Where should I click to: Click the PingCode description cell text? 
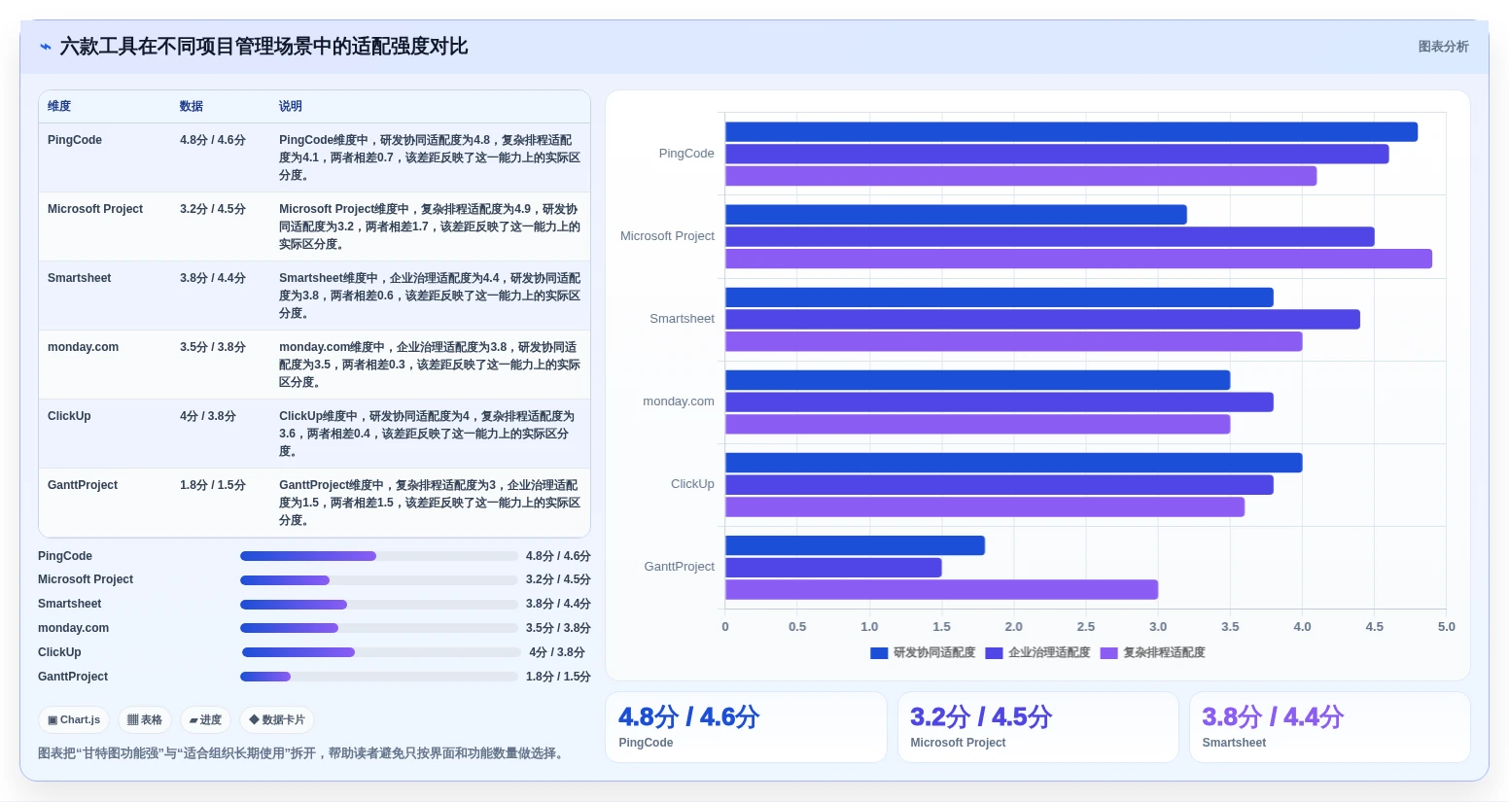(x=430, y=157)
